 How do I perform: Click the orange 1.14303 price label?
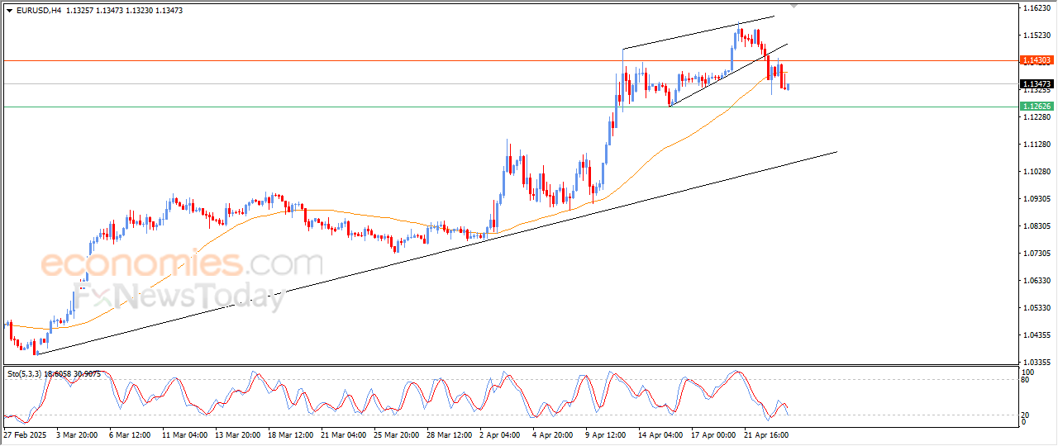(x=1037, y=60)
